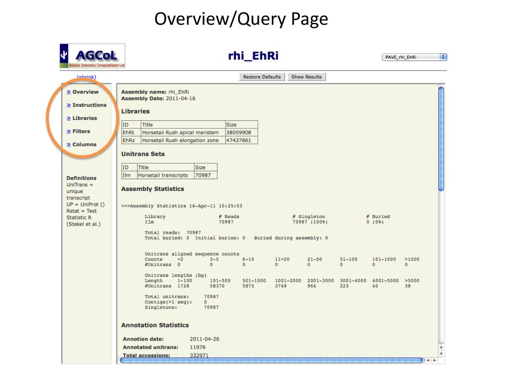
Task: Click the scroll up arrow
Action: [x=441, y=347]
